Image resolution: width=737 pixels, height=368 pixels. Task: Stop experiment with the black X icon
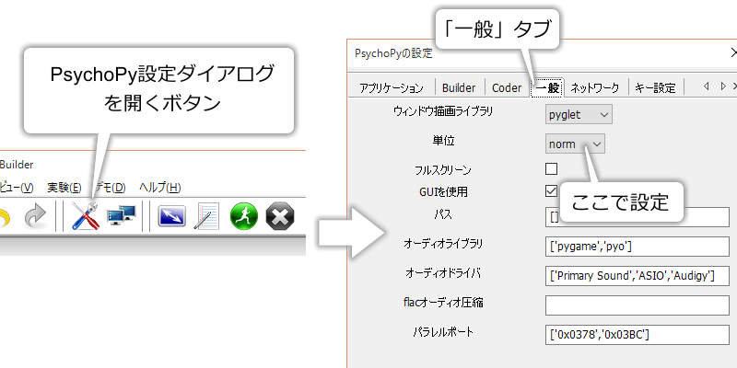tap(280, 217)
